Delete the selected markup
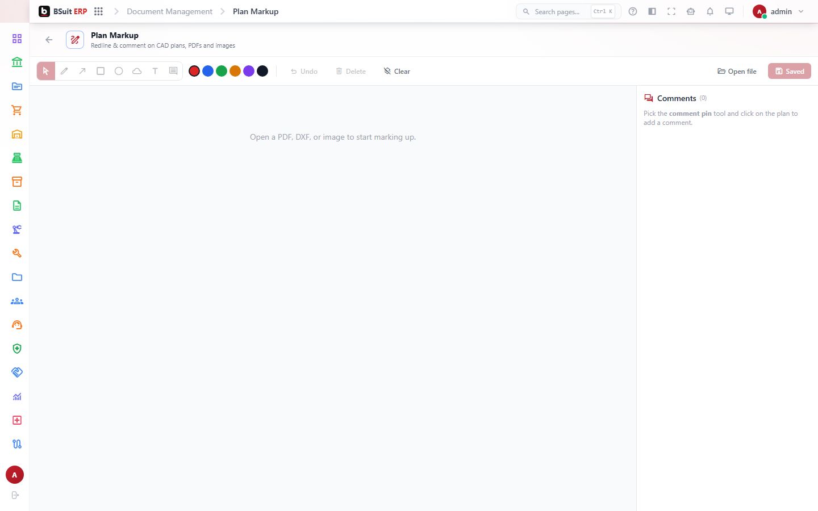The height and width of the screenshot is (511, 818). click(x=350, y=71)
